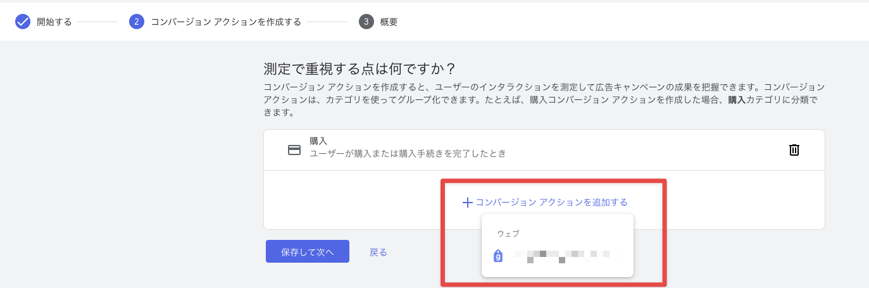Click the step 2 number circle
This screenshot has height=288, width=869.
point(136,22)
